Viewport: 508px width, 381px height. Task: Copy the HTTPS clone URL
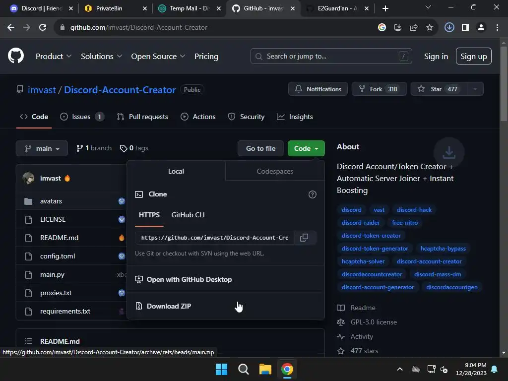pyautogui.click(x=304, y=238)
